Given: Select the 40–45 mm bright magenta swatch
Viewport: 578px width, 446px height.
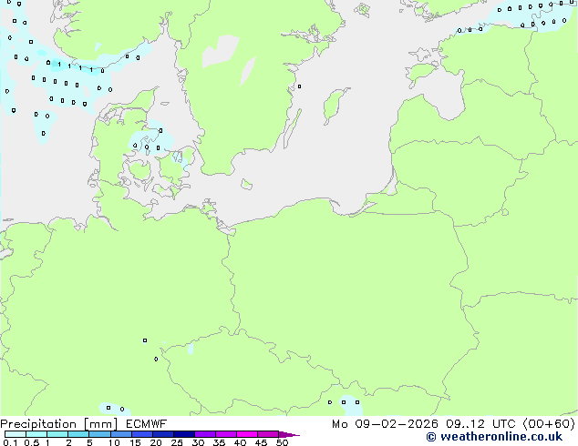Looking at the screenshot, I should (x=247, y=434).
